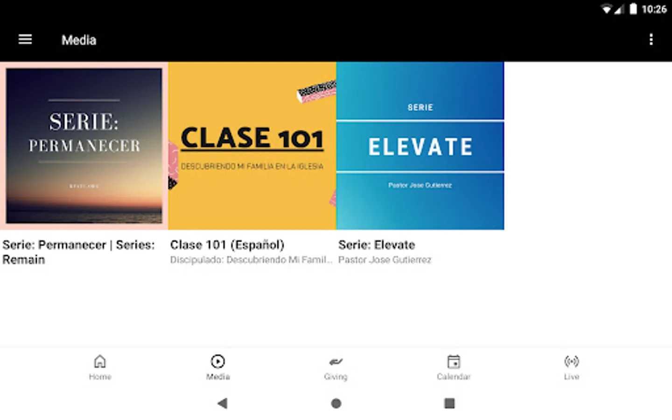
Task: Tap Android back triangle button
Action: tap(223, 403)
